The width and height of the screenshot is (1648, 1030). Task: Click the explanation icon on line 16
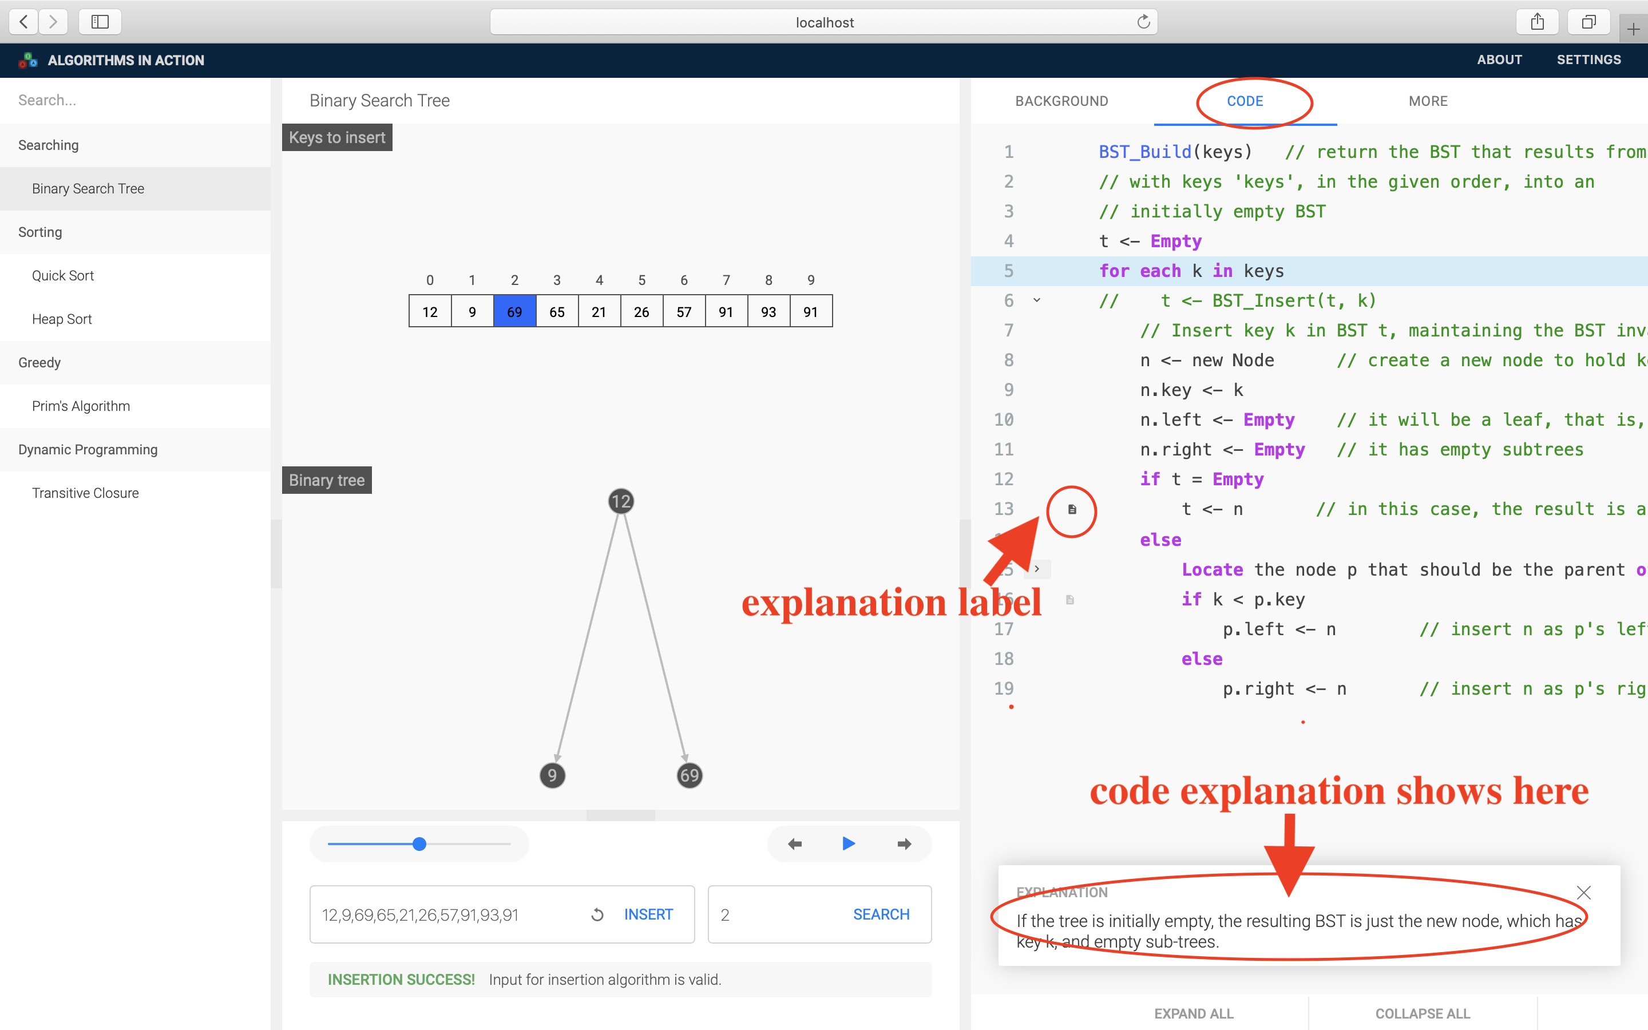pyautogui.click(x=1070, y=600)
